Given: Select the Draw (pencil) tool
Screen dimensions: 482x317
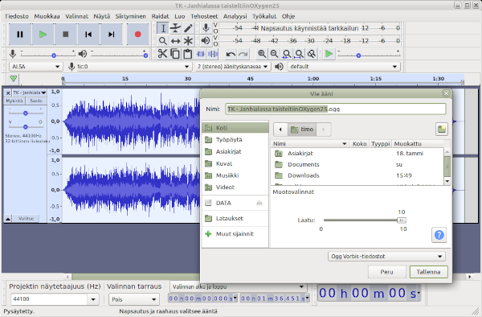Looking at the screenshot, I should click(x=188, y=28).
